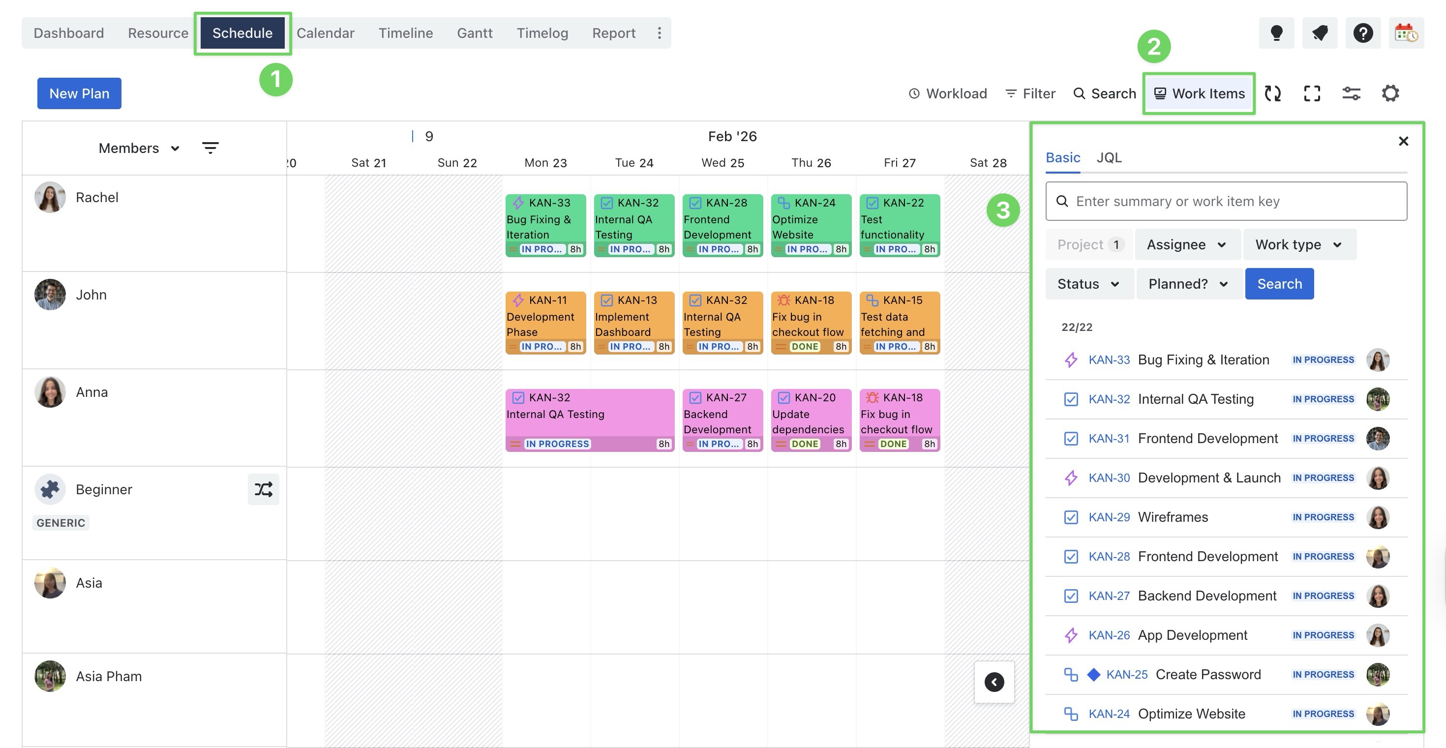Click the members sort filter icon
Image resolution: width=1446 pixels, height=748 pixels.
(210, 148)
